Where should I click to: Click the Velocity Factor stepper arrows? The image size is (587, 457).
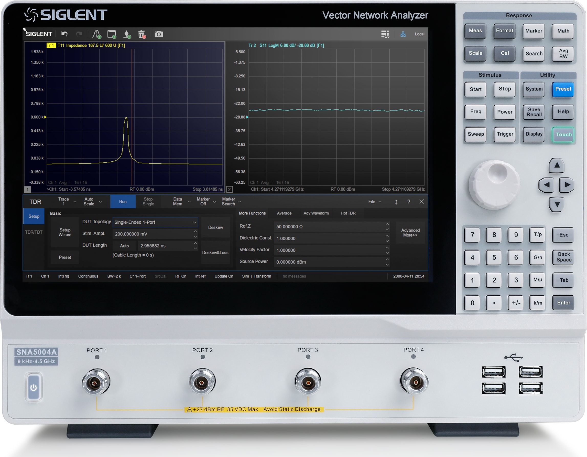pyautogui.click(x=387, y=250)
